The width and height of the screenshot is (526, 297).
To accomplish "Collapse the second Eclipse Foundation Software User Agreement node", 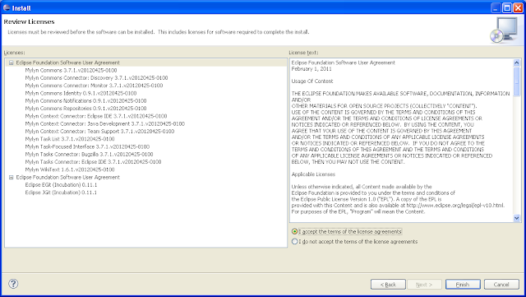I will 11,178.
